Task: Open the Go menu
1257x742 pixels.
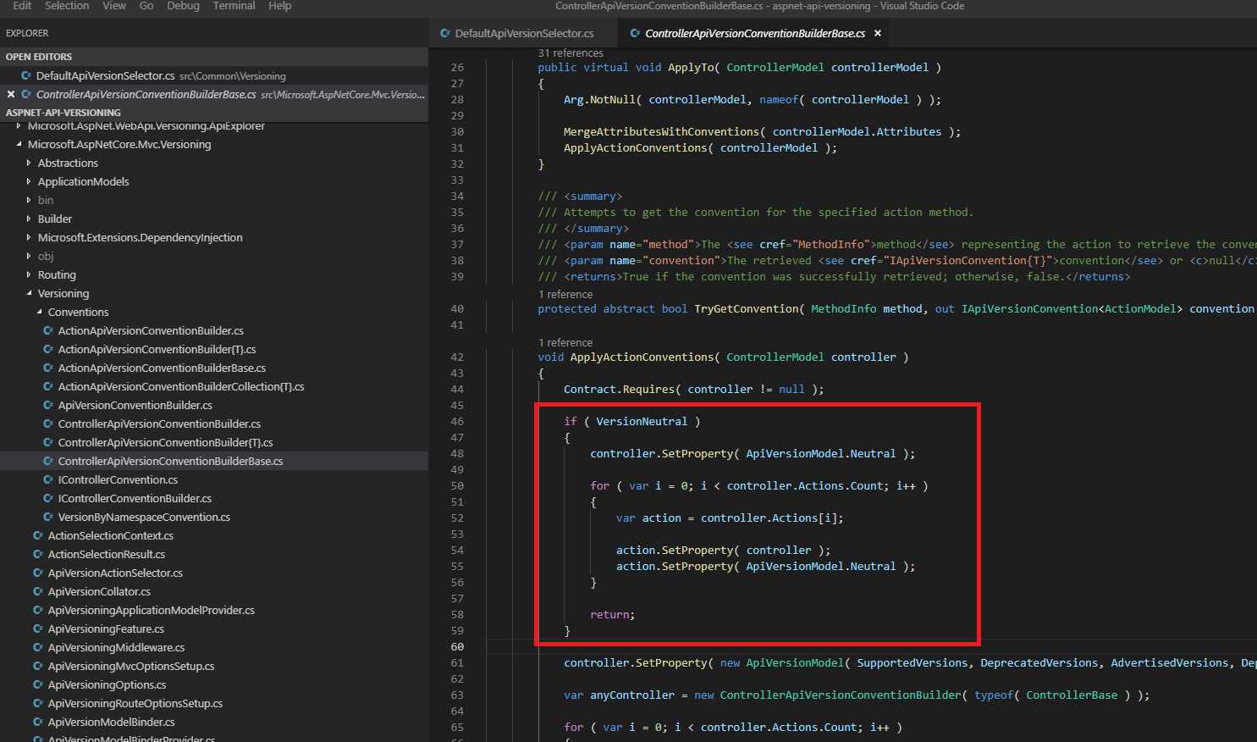Action: [x=146, y=6]
